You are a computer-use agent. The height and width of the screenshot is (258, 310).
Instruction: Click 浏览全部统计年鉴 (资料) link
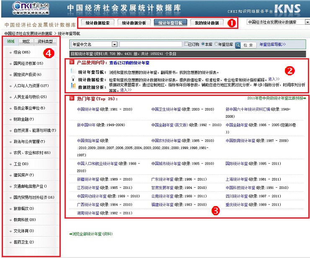pyautogui.click(x=91, y=234)
